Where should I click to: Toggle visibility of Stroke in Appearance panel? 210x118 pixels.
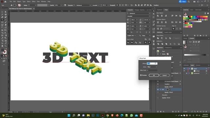[x=158, y=54]
